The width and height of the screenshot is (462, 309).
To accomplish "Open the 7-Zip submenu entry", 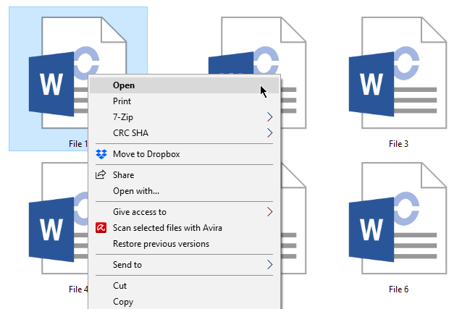I will click(184, 117).
